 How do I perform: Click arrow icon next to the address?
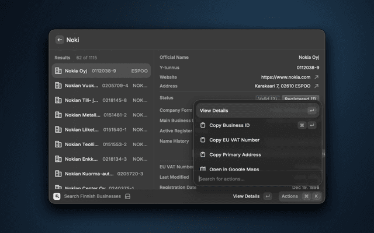[x=316, y=86]
